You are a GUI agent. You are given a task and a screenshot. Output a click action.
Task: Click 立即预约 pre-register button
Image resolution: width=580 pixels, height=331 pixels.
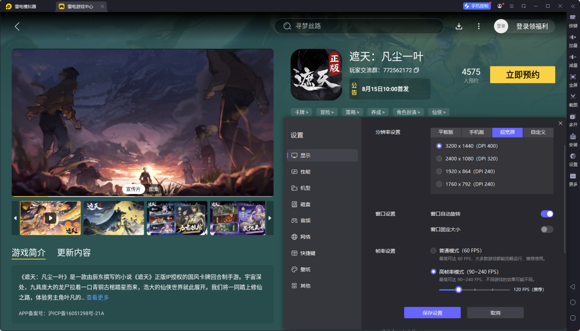(x=522, y=75)
